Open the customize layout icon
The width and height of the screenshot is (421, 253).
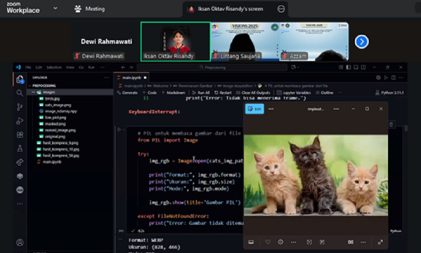pos(340,67)
